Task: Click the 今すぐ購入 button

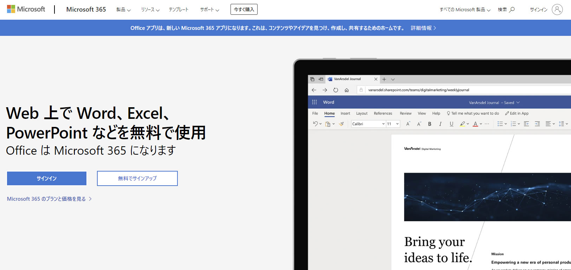Action: [244, 9]
